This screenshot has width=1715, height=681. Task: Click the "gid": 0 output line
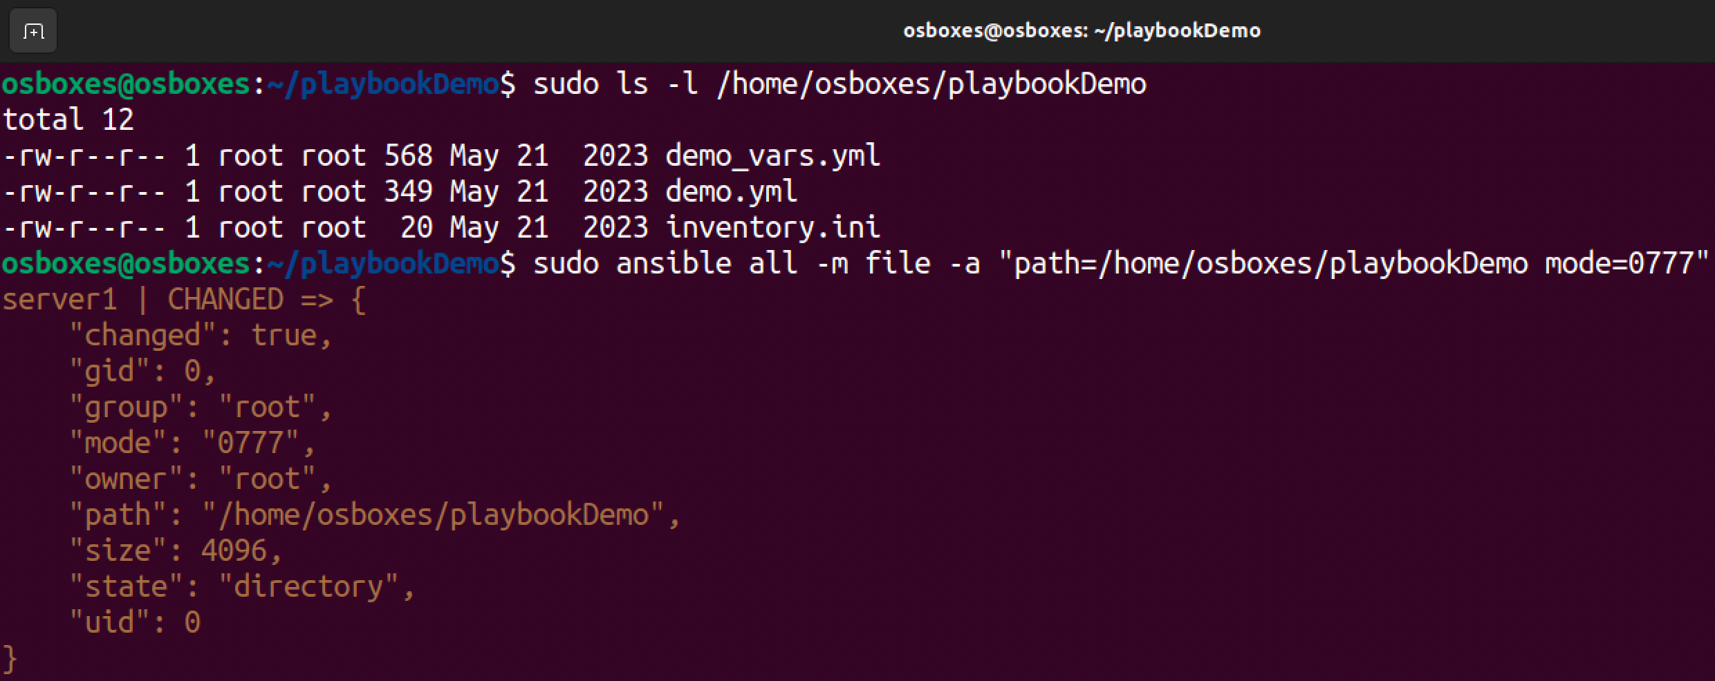point(142,372)
